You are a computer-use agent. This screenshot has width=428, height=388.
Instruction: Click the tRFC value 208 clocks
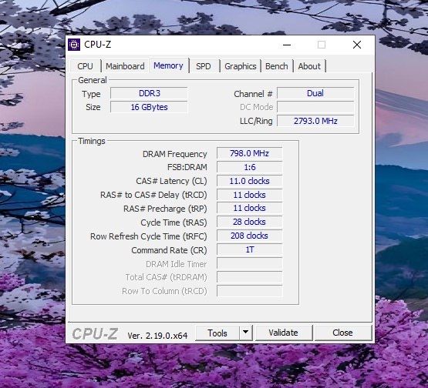pos(250,236)
